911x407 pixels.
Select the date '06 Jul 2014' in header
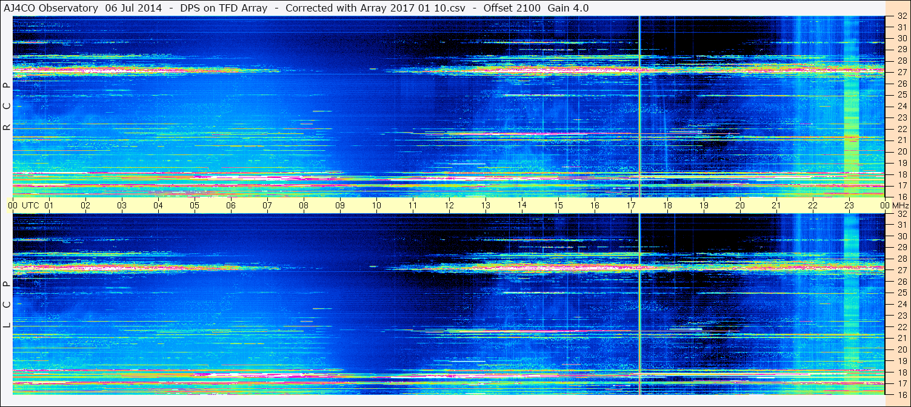[x=135, y=8]
